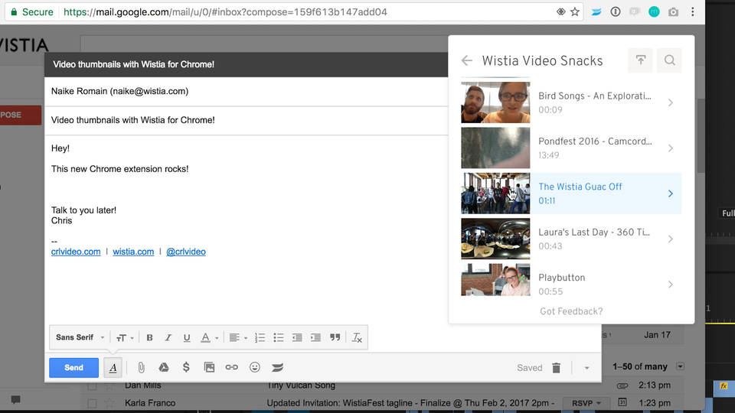
Task: Click the camera extension icon in Chrome
Action: coord(673,12)
